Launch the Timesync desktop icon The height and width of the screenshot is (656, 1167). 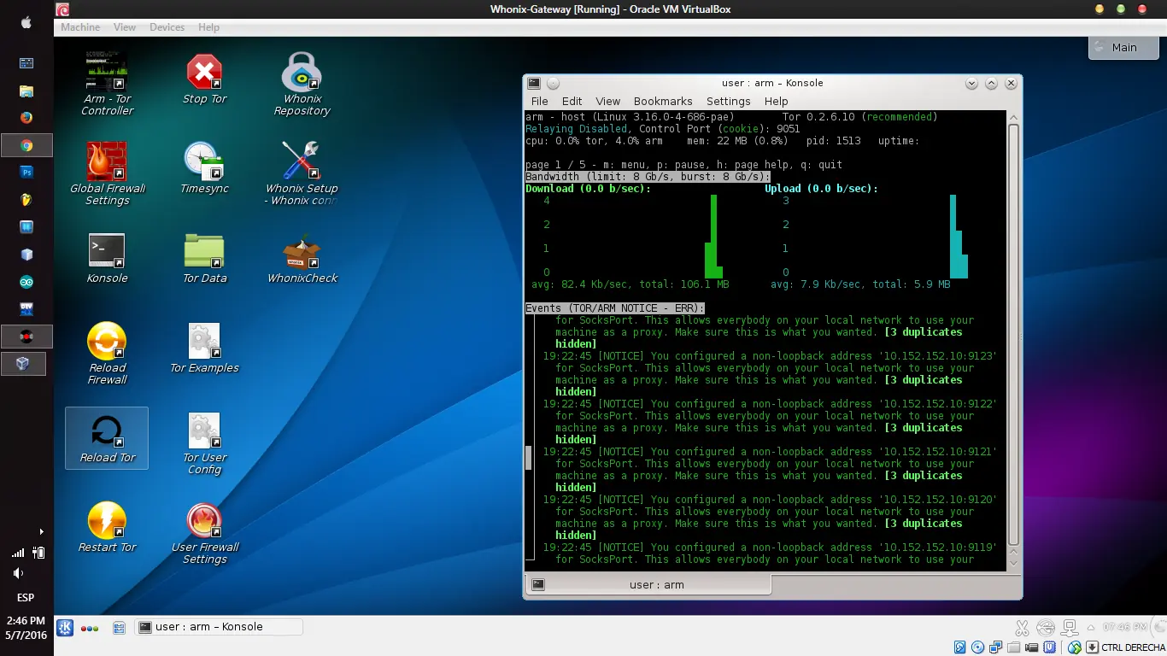coord(204,168)
